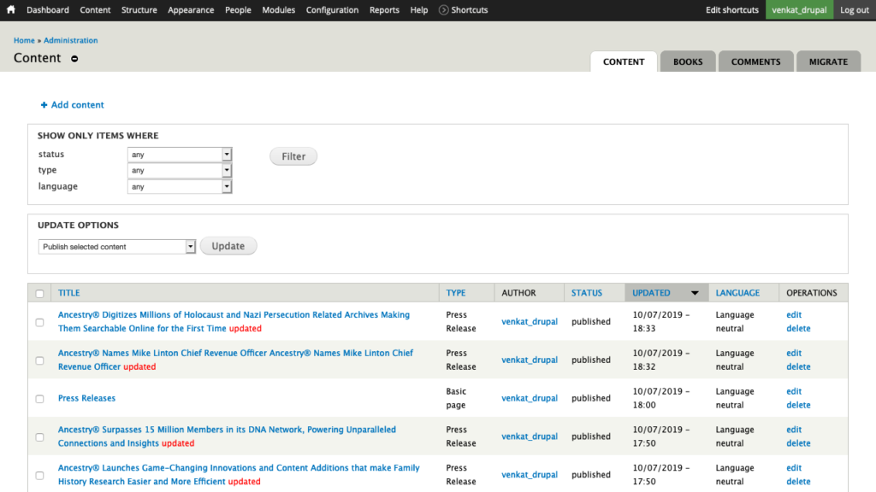This screenshot has height=492, width=876.
Task: Click delete for the Holocaust Archives row
Action: click(x=798, y=329)
